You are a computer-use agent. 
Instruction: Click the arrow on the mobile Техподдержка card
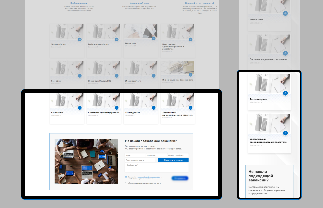coord(285,93)
